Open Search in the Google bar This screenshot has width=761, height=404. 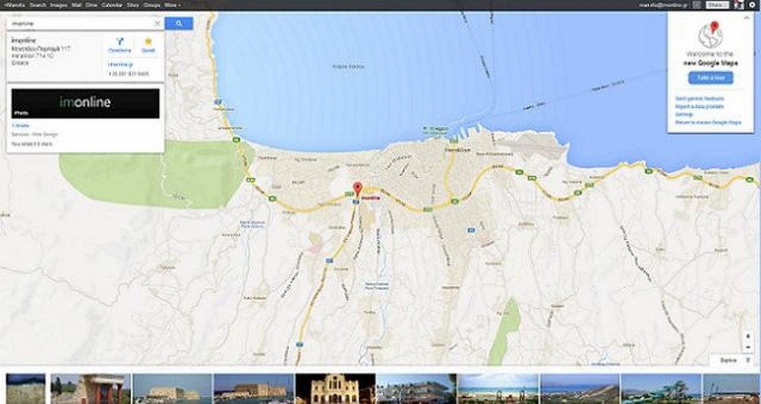coord(37,5)
